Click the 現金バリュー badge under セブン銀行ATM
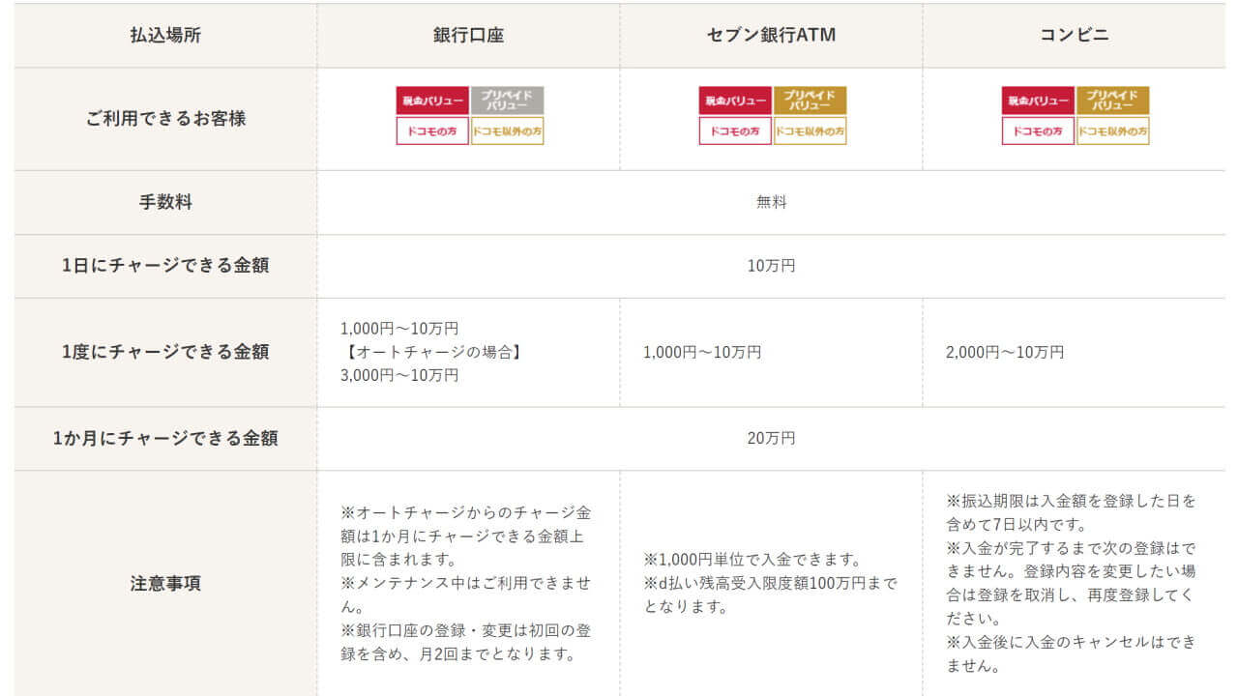The height and width of the screenshot is (696, 1238). coord(735,101)
